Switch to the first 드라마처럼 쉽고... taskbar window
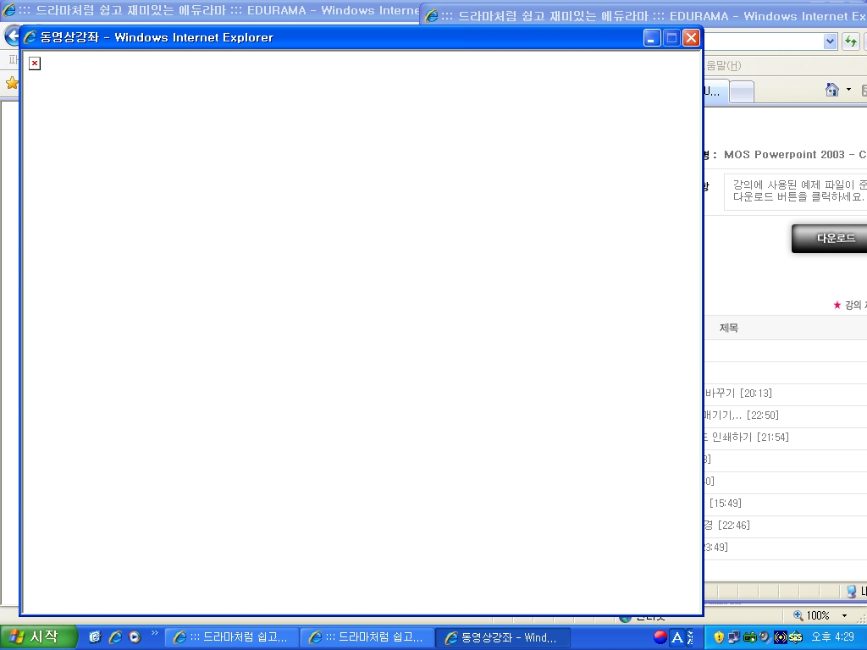The image size is (867, 650). click(x=232, y=638)
